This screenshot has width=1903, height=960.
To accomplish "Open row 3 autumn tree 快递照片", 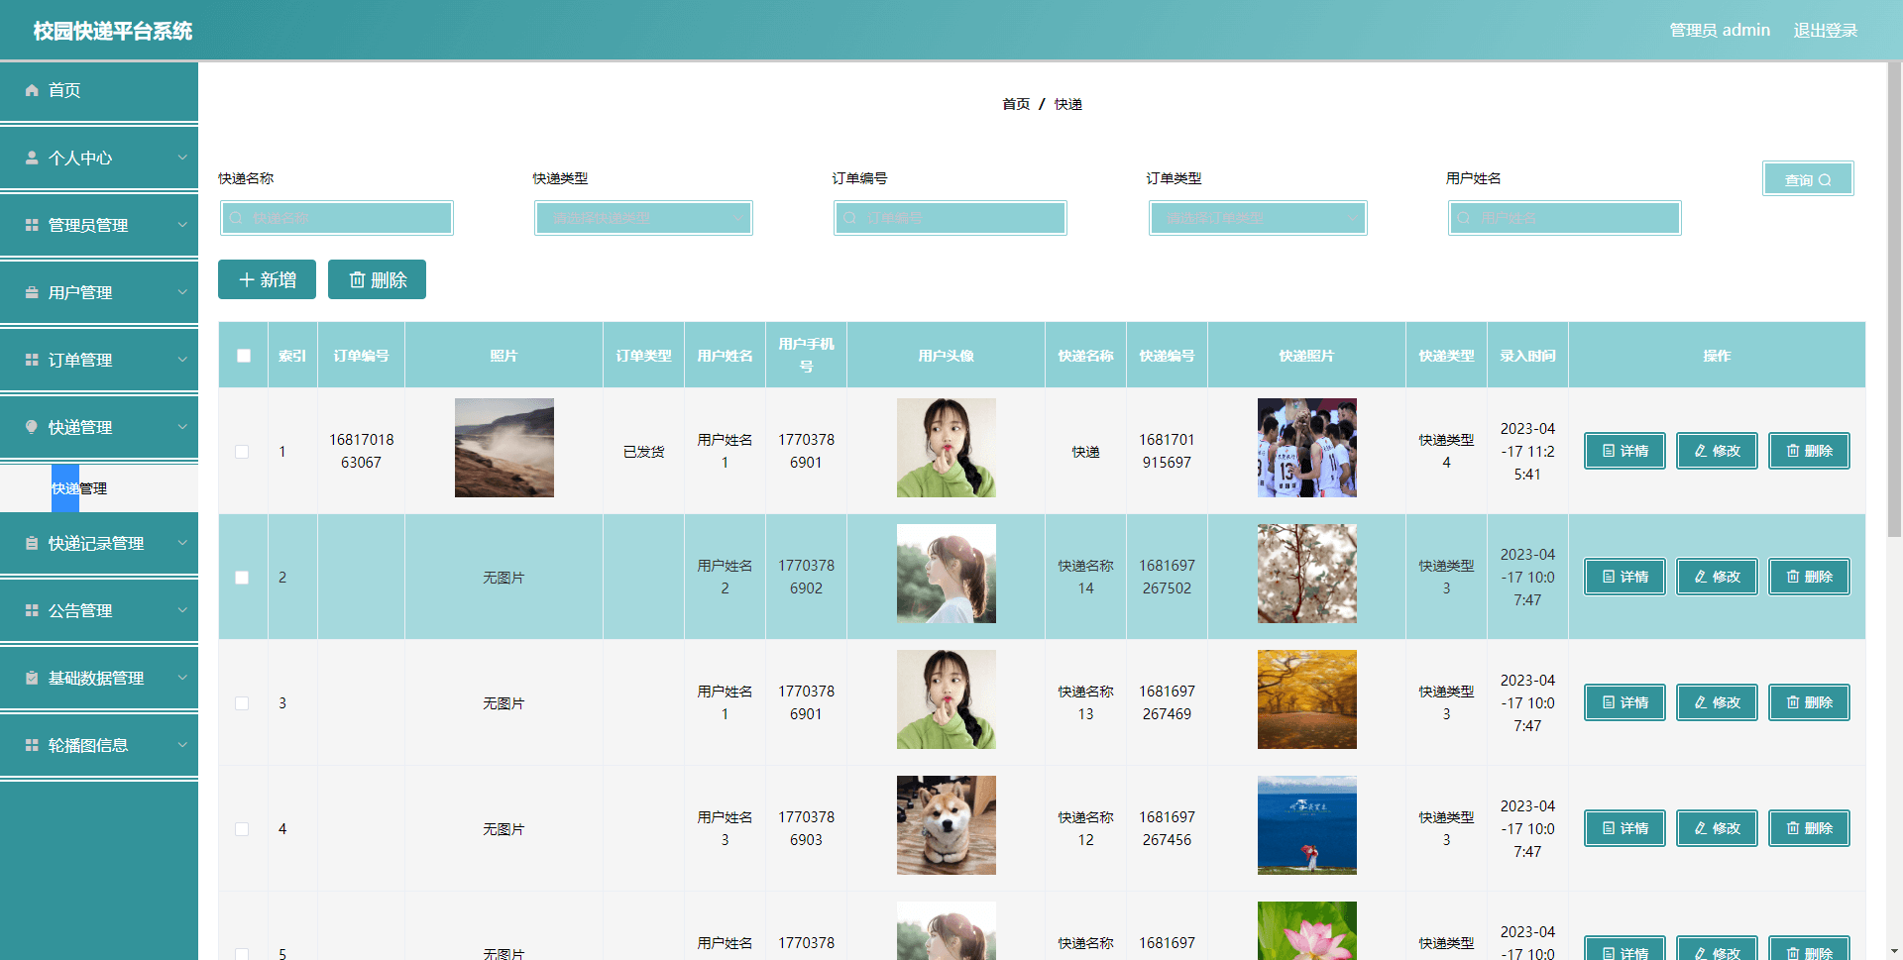I will [x=1307, y=699].
